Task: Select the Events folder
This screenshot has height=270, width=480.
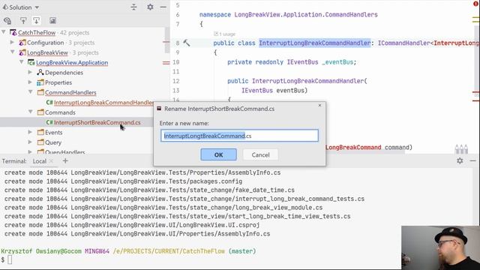Action: click(53, 133)
